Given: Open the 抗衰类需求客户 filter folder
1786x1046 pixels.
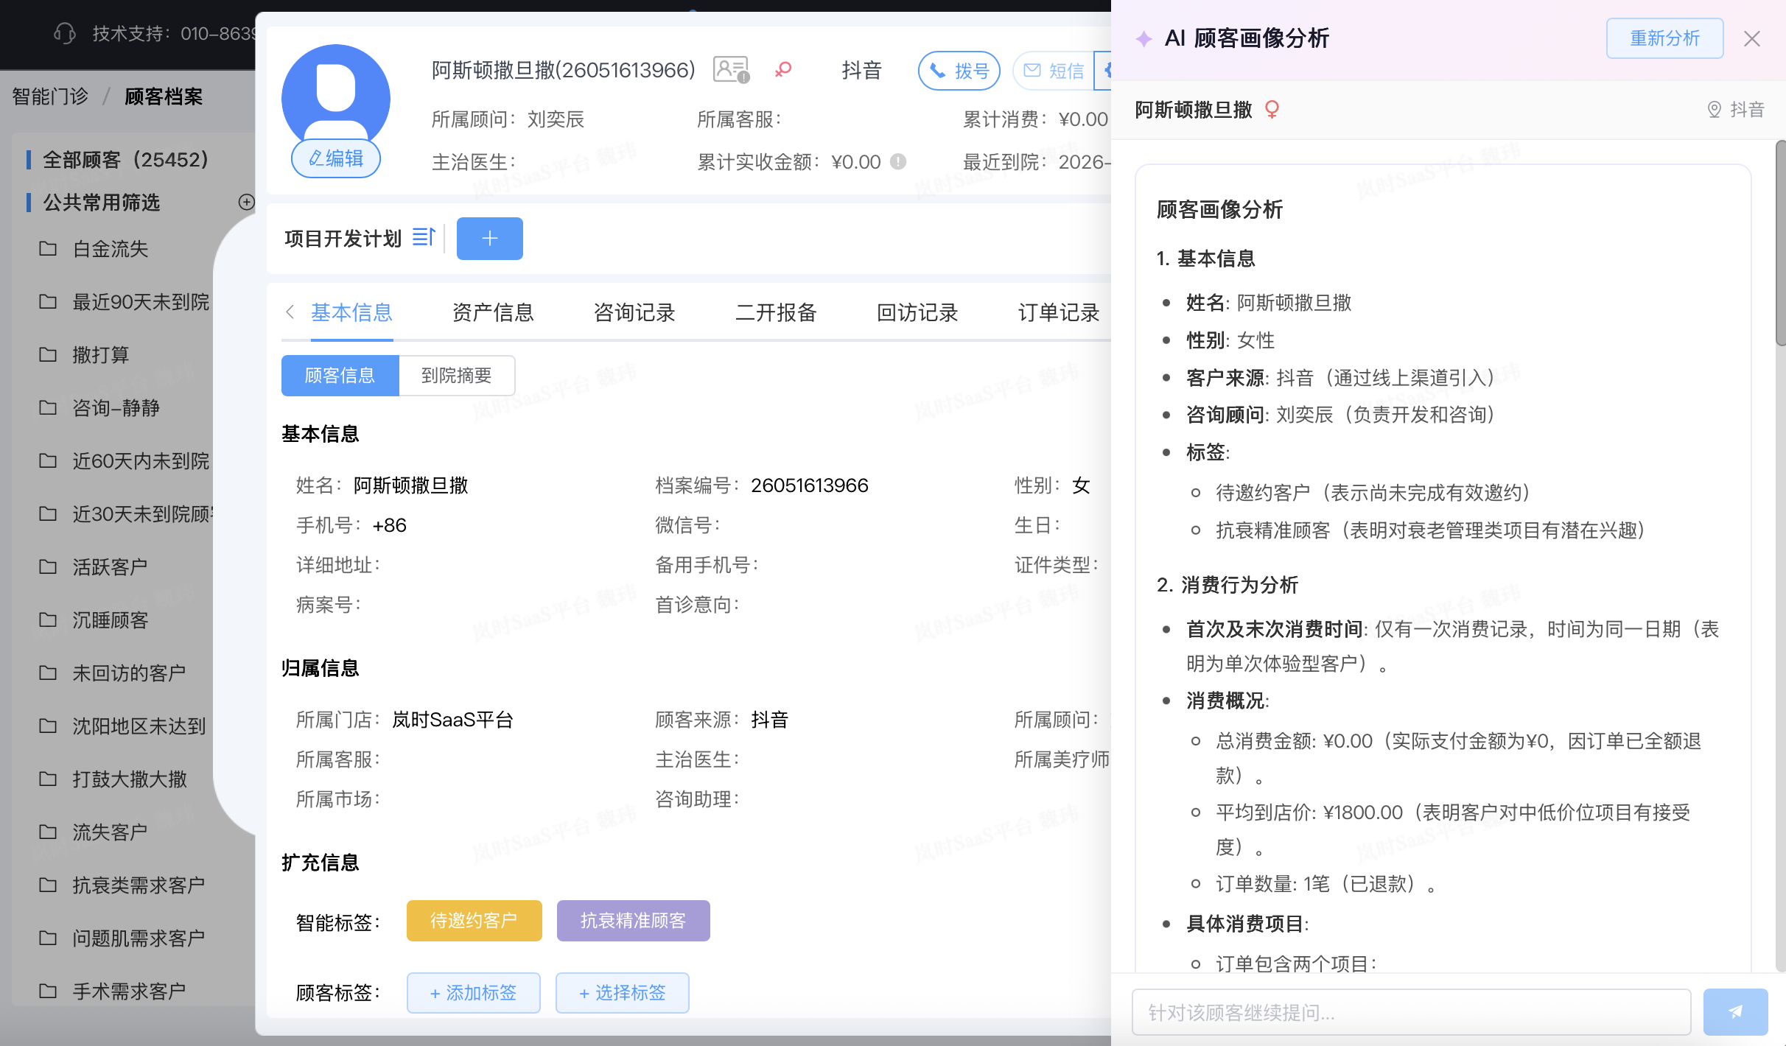Looking at the screenshot, I should tap(139, 885).
